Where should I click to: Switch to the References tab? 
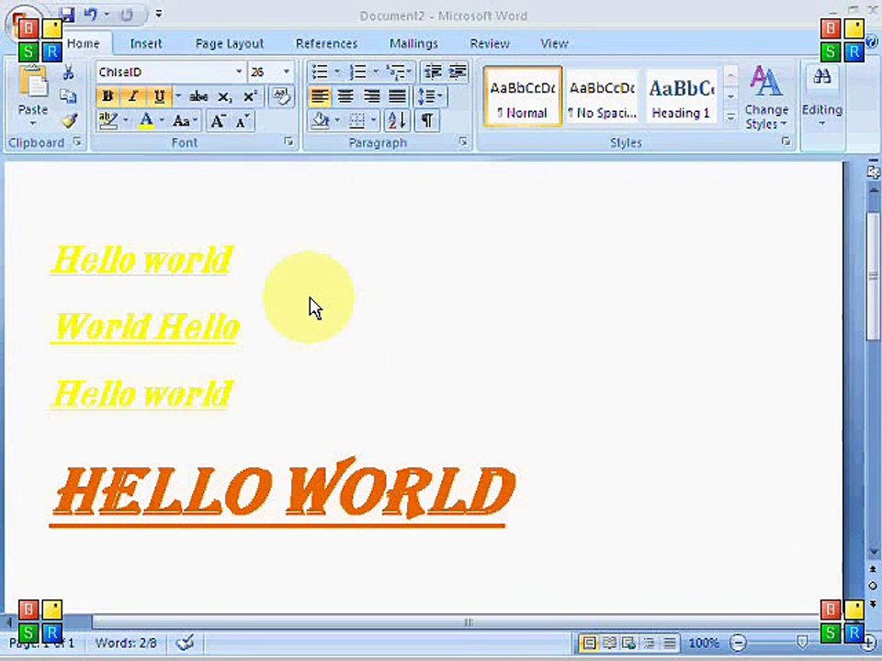click(x=326, y=43)
